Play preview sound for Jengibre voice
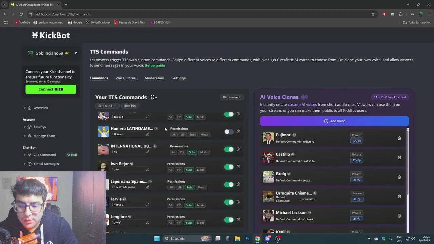 [x=130, y=217]
